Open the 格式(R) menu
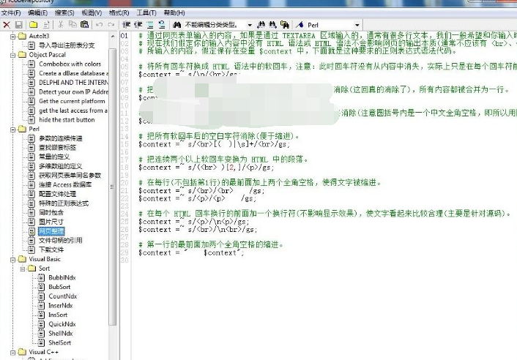 click(x=119, y=13)
